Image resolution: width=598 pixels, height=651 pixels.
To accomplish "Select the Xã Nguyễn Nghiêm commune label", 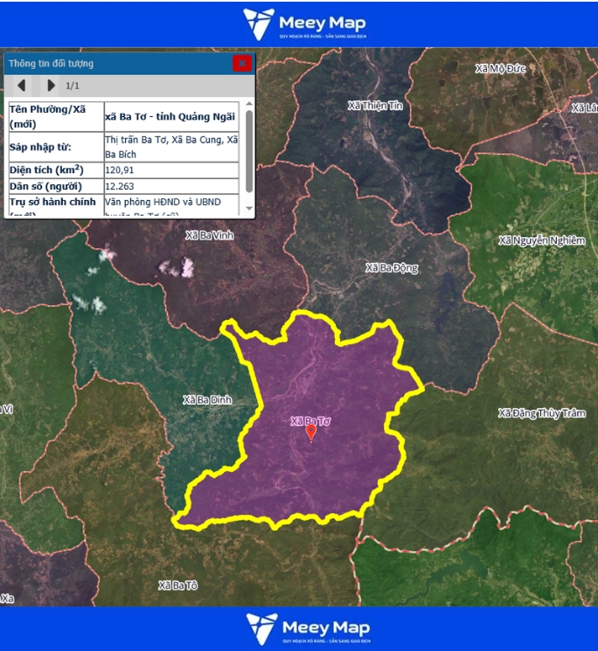I will point(541,239).
